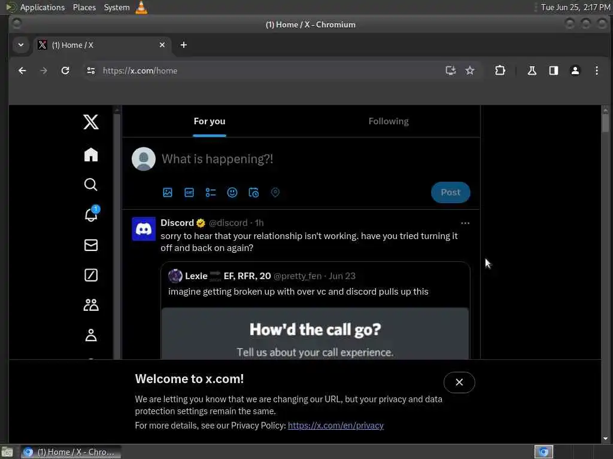Click the X logo in sidebar
This screenshot has height=459, width=613.
[91, 122]
